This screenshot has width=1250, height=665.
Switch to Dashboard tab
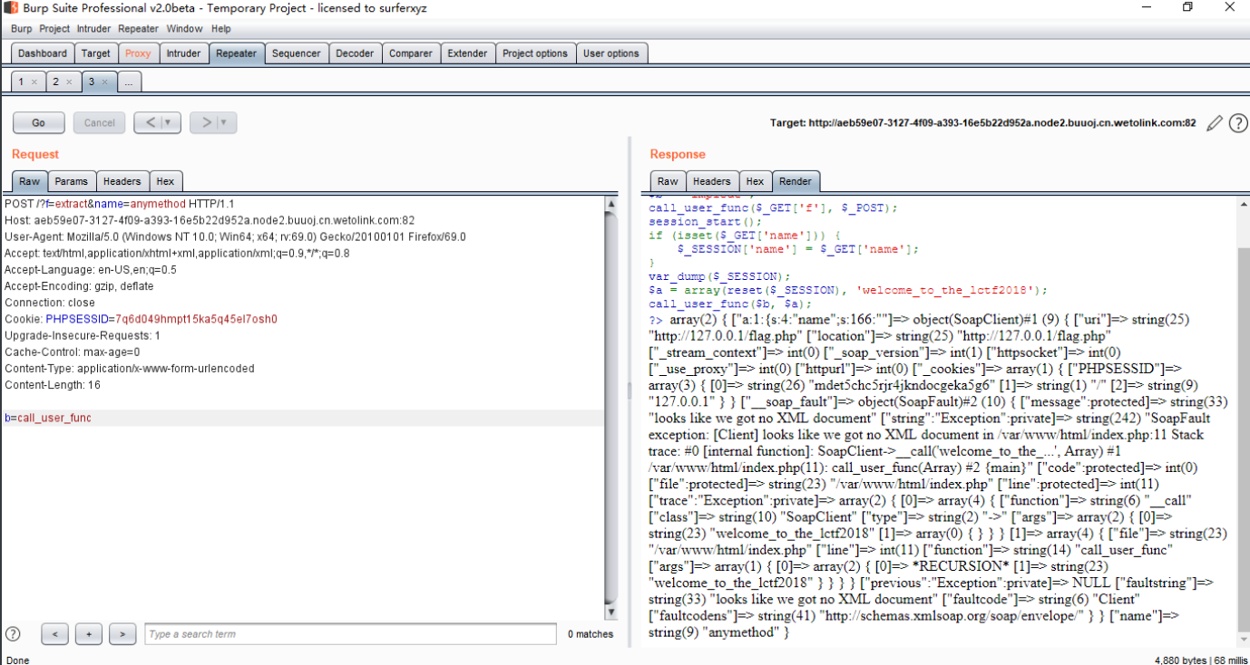tap(43, 53)
